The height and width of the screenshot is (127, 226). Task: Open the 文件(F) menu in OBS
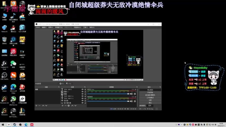(38, 27)
